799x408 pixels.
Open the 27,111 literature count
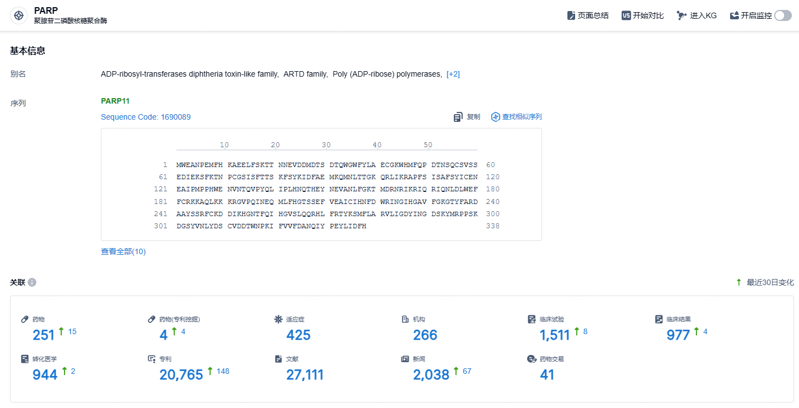(305, 374)
